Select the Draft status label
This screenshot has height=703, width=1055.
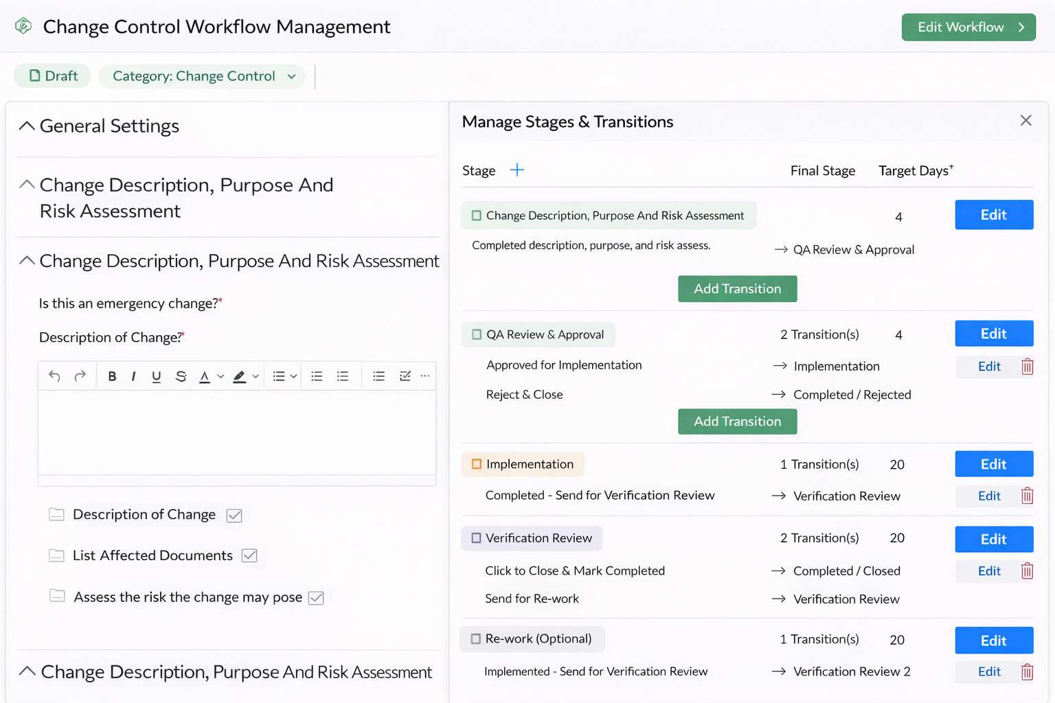(52, 76)
